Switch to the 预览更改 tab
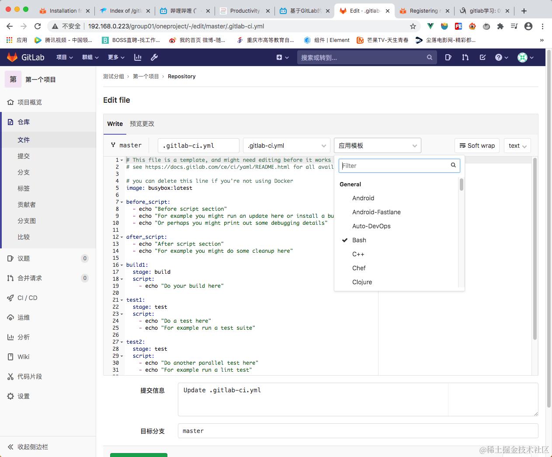This screenshot has width=552, height=457. pyautogui.click(x=142, y=124)
